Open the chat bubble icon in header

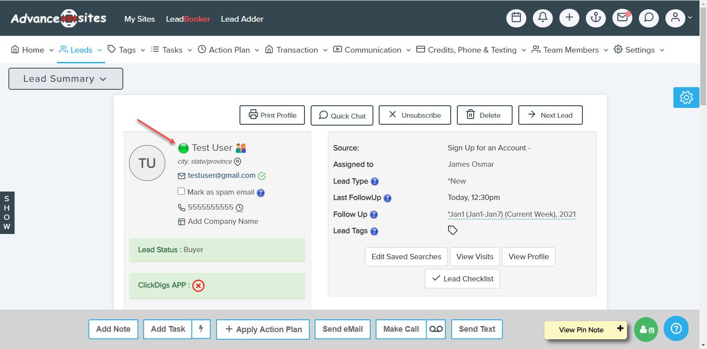[649, 18]
